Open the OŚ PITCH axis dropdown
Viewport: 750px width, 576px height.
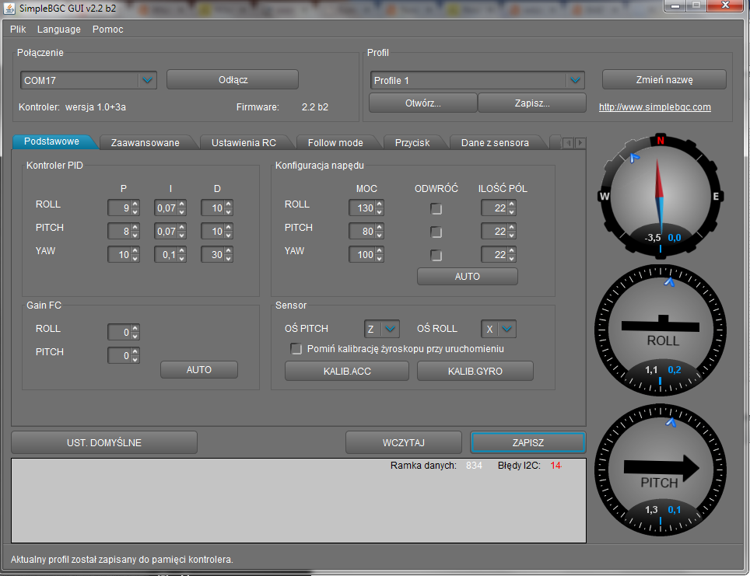(x=391, y=329)
